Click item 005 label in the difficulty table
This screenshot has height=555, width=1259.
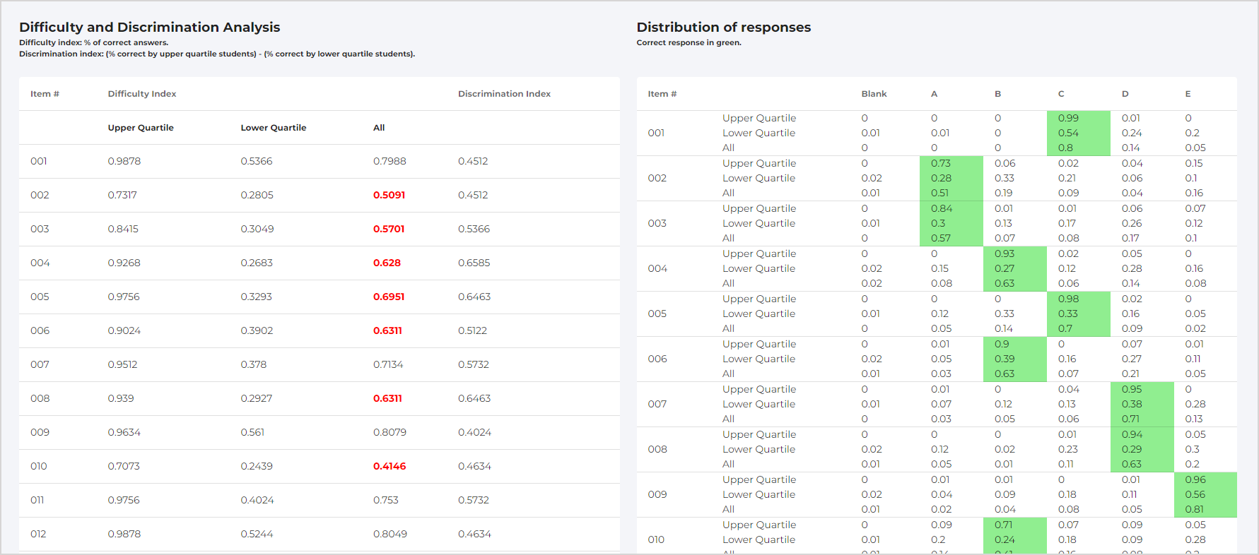40,297
